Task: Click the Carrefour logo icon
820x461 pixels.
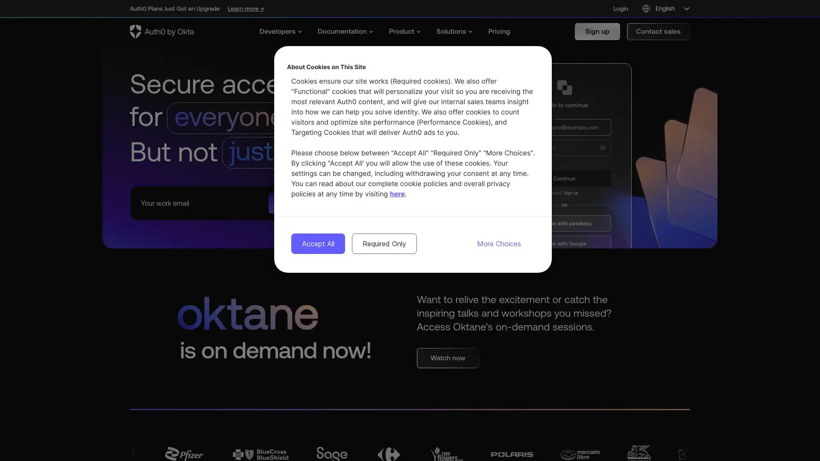Action: coord(389,454)
